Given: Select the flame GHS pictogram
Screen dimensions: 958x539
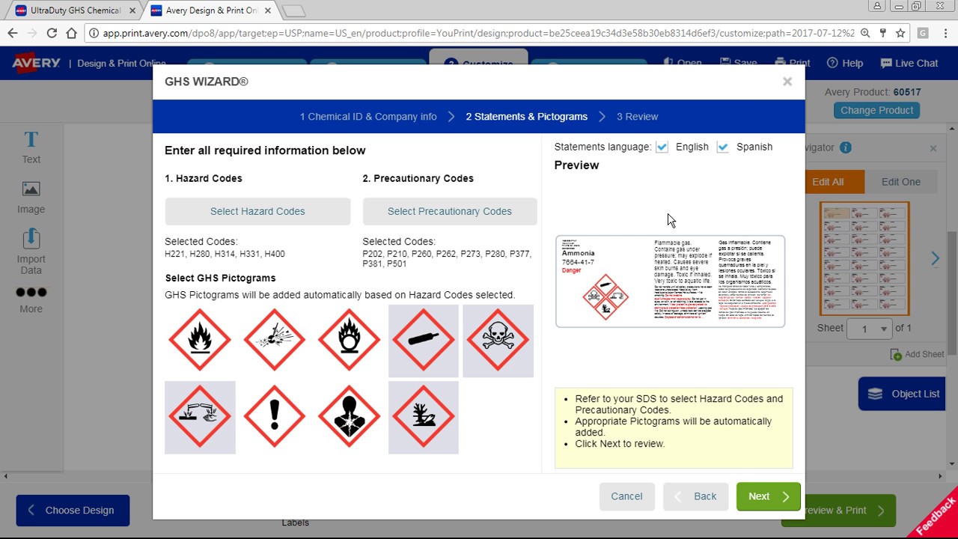Looking at the screenshot, I should pyautogui.click(x=200, y=340).
